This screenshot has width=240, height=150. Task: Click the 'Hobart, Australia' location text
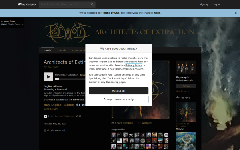(184, 80)
